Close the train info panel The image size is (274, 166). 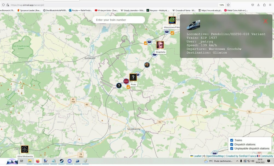click(265, 21)
